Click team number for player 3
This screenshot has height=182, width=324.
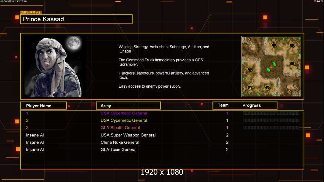pos(227,128)
